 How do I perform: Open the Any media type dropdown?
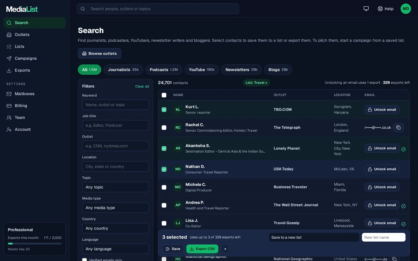tap(116, 208)
